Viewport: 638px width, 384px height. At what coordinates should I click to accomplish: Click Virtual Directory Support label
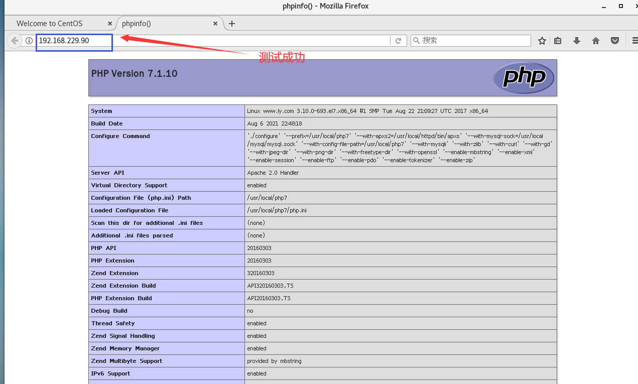(129, 185)
